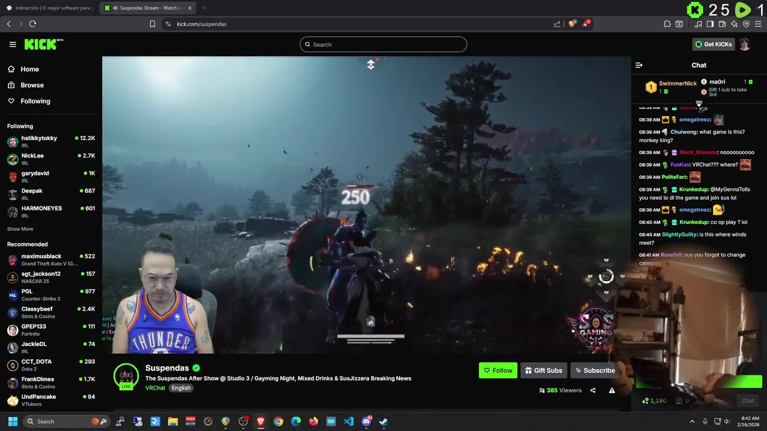767x431 pixels.
Task: Click ma0ri on gift leaderboard
Action: point(717,82)
